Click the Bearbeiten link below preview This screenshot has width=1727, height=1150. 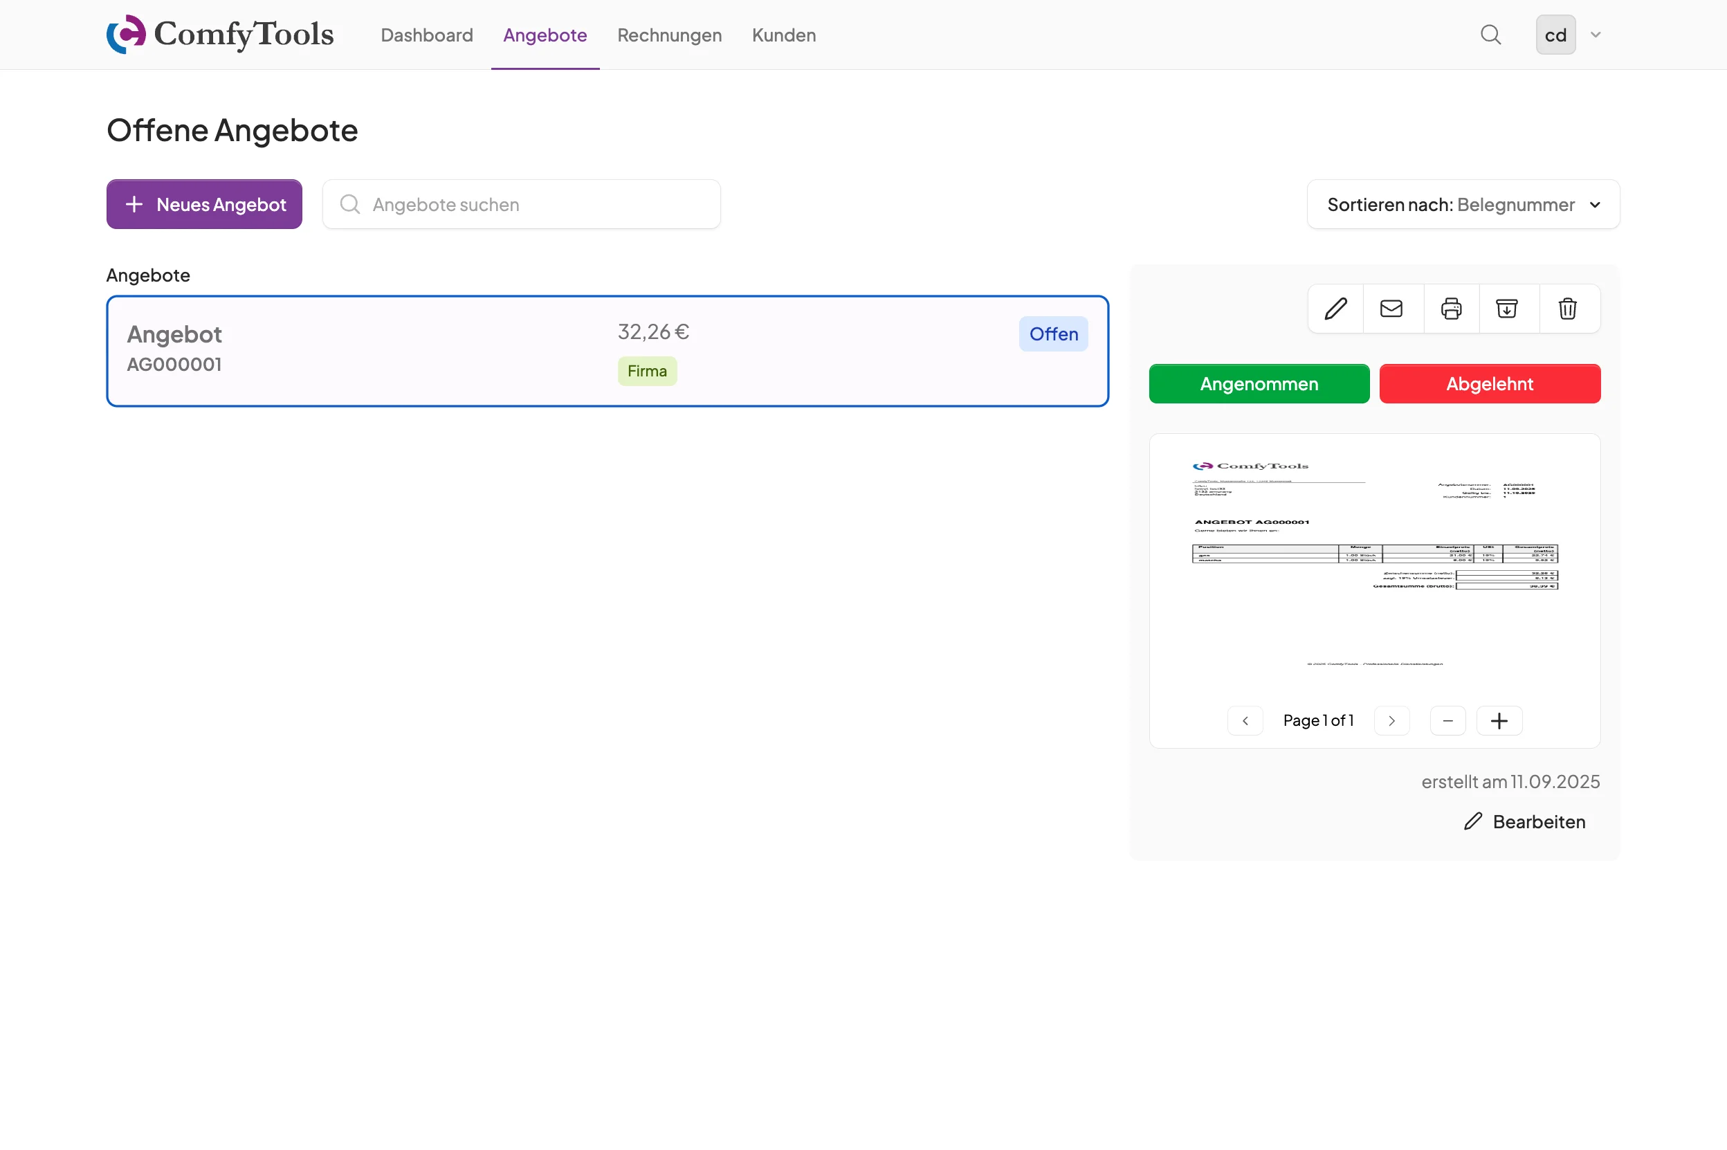click(x=1524, y=821)
